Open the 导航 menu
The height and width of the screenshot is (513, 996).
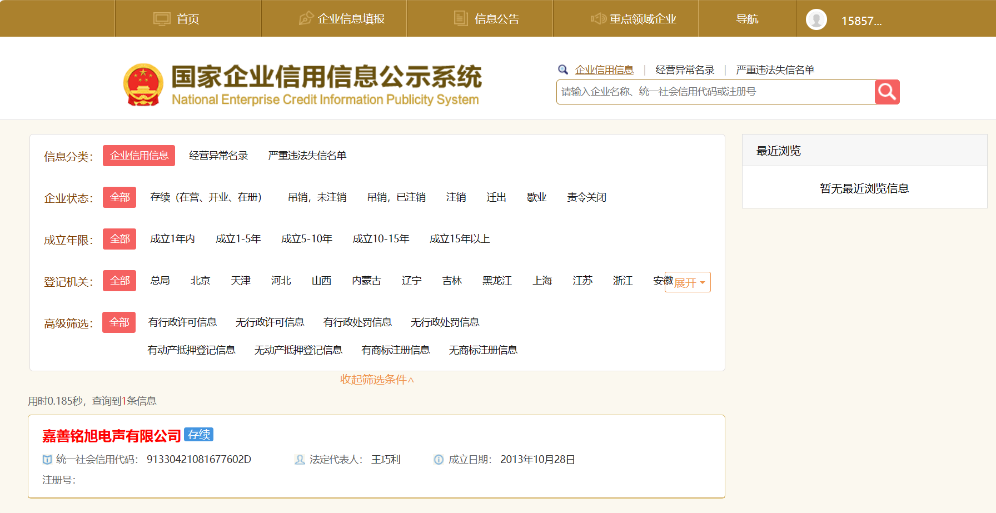coord(747,18)
